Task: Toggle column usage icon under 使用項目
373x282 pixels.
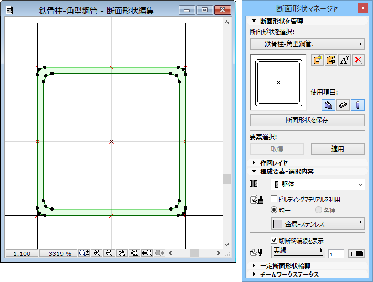Action: (358, 105)
